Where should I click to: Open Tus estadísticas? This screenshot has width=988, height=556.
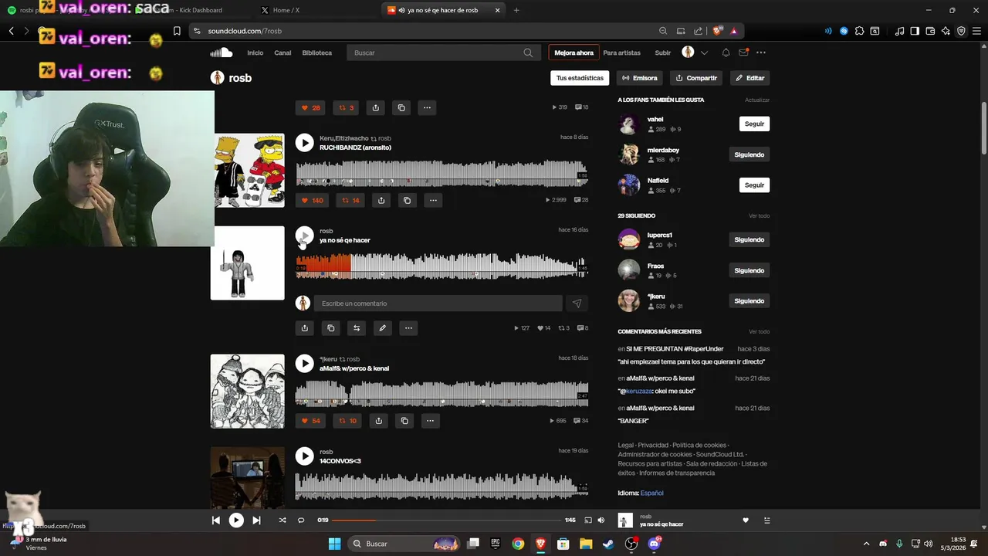pyautogui.click(x=580, y=78)
